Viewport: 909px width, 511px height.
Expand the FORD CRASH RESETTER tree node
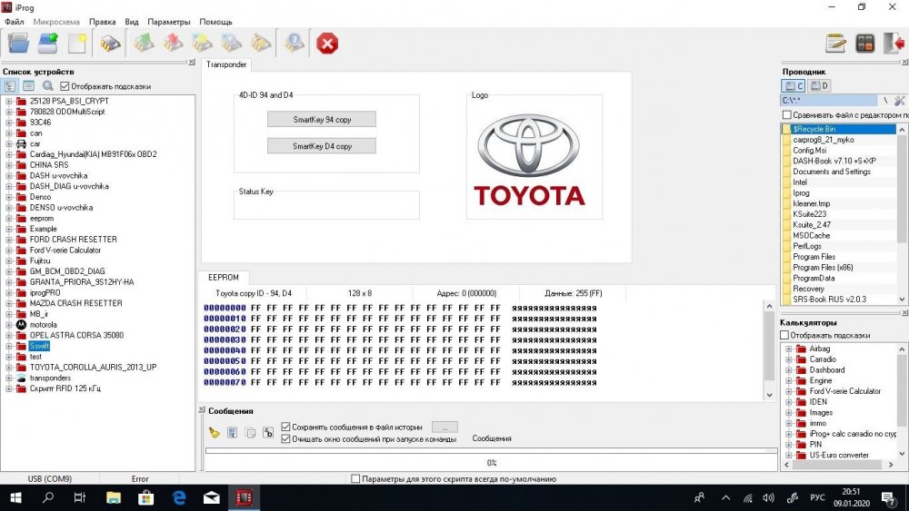click(x=9, y=240)
